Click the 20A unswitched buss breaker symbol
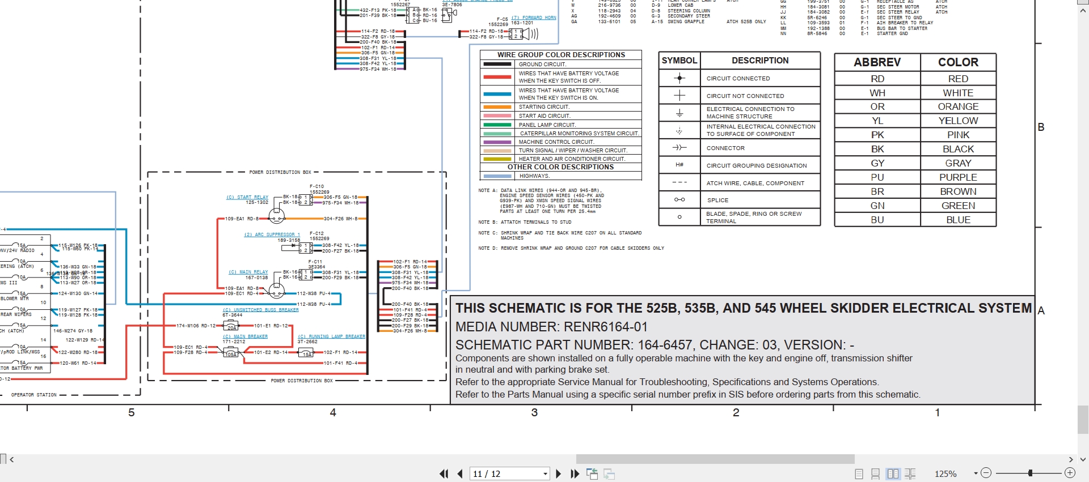 click(231, 326)
